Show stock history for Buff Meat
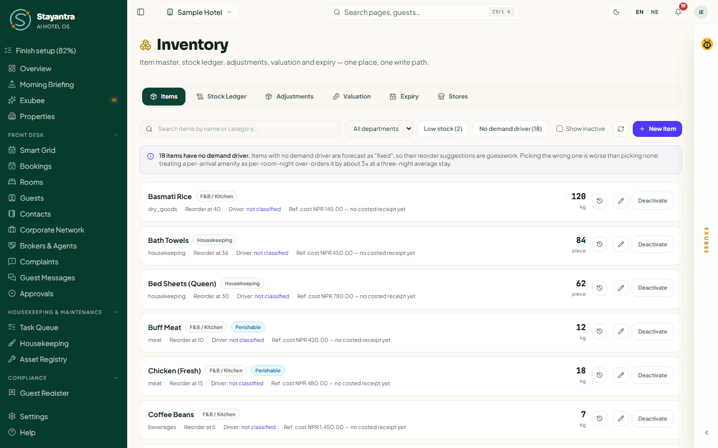Image resolution: width=718 pixels, height=448 pixels. pos(600,332)
